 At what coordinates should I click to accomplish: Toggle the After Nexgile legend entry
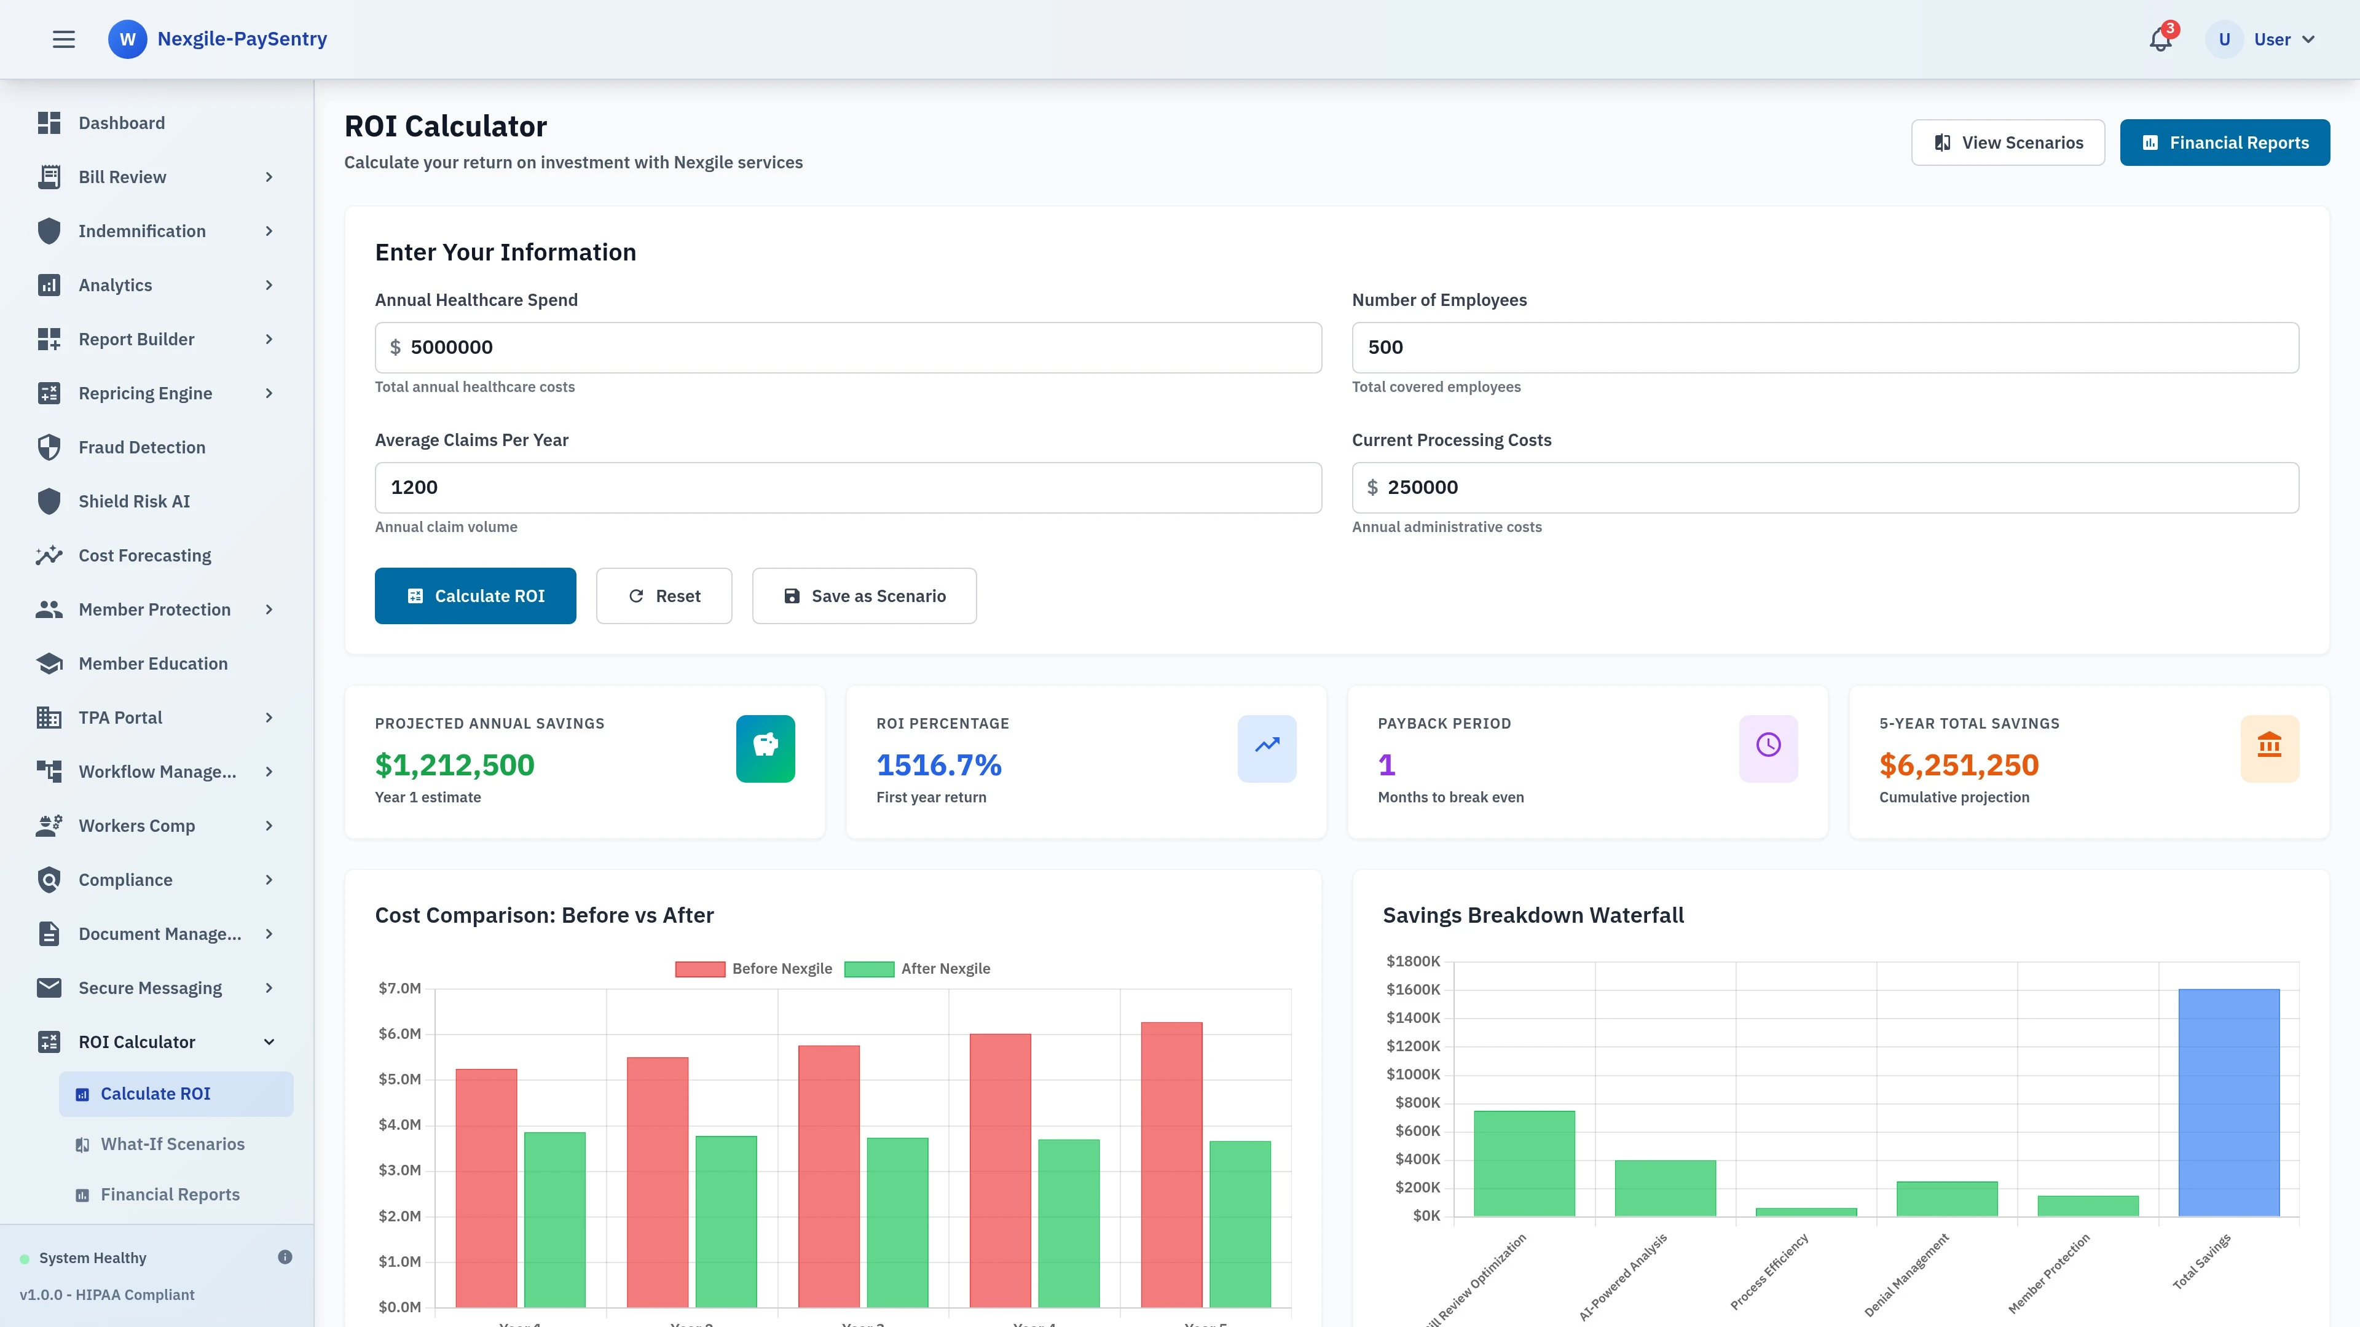pyautogui.click(x=918, y=968)
